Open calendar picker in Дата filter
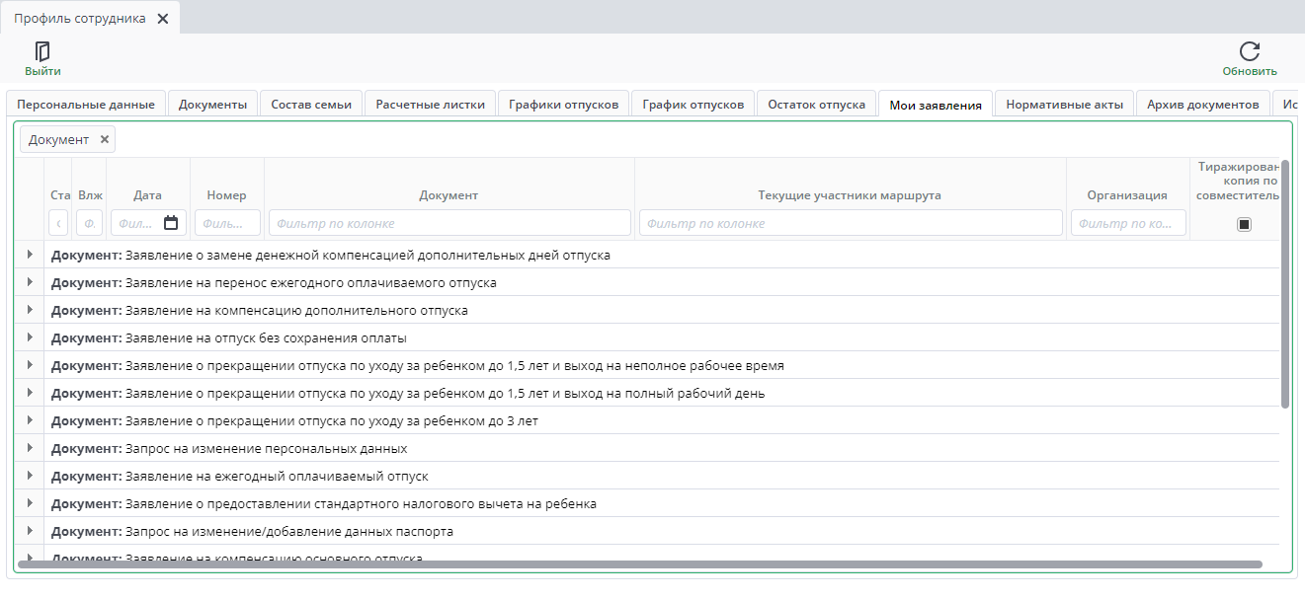 tap(171, 223)
